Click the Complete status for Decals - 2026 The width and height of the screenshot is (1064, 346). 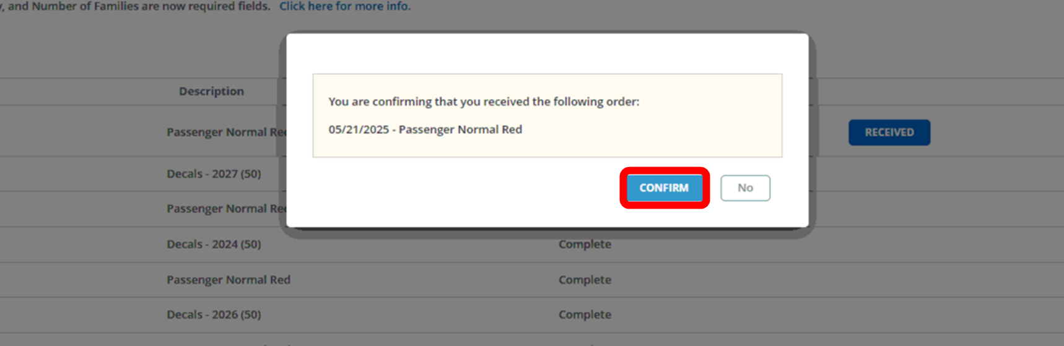tap(585, 314)
